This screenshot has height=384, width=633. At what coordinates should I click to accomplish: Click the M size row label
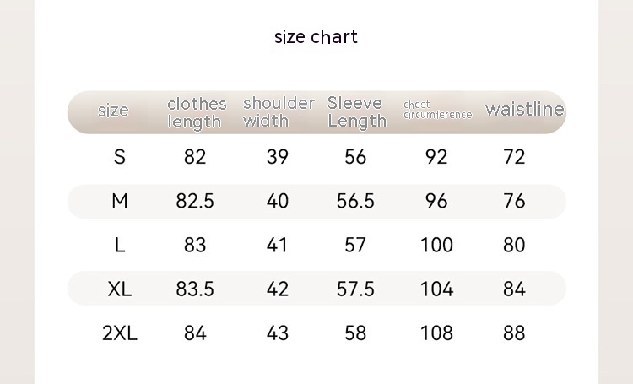119,201
